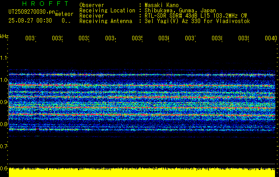
Task: Select the location Shibukawa, Gunma, Japan
Action: tap(180, 11)
